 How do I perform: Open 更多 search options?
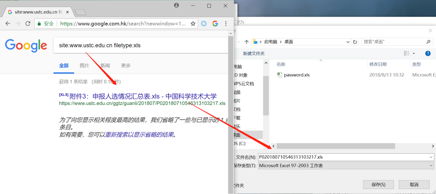tap(126, 66)
